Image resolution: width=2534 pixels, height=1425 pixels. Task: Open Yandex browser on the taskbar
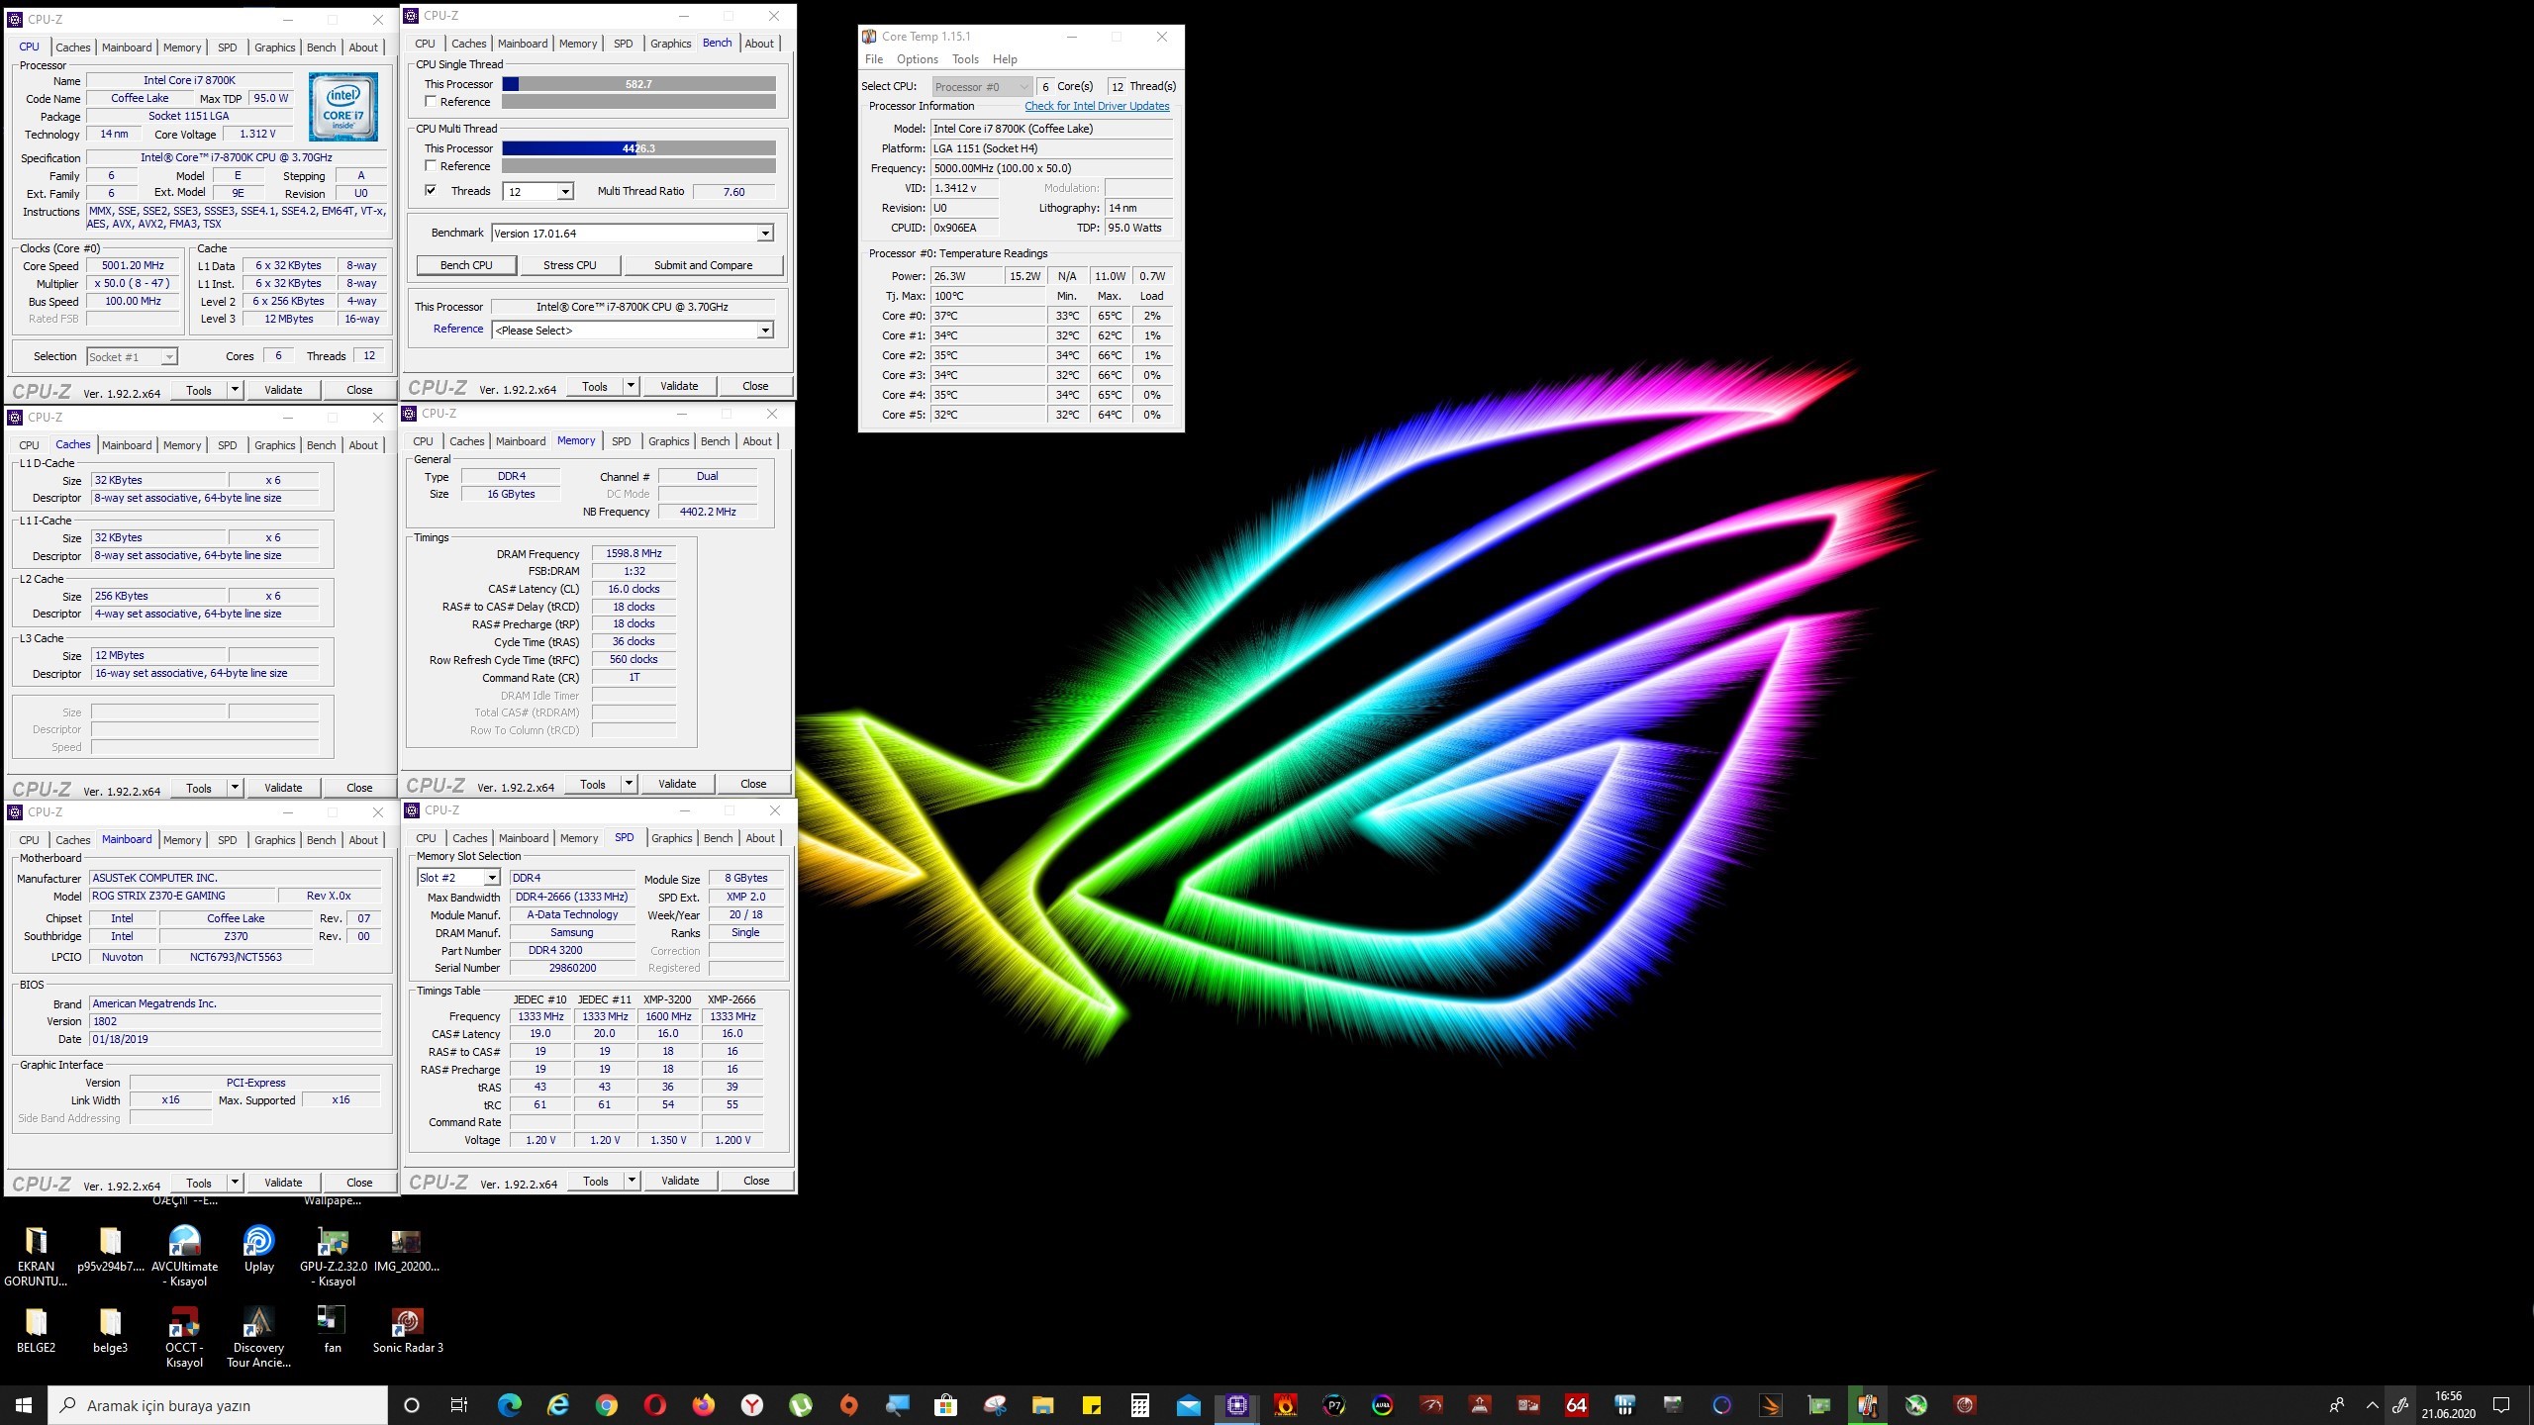click(x=752, y=1404)
